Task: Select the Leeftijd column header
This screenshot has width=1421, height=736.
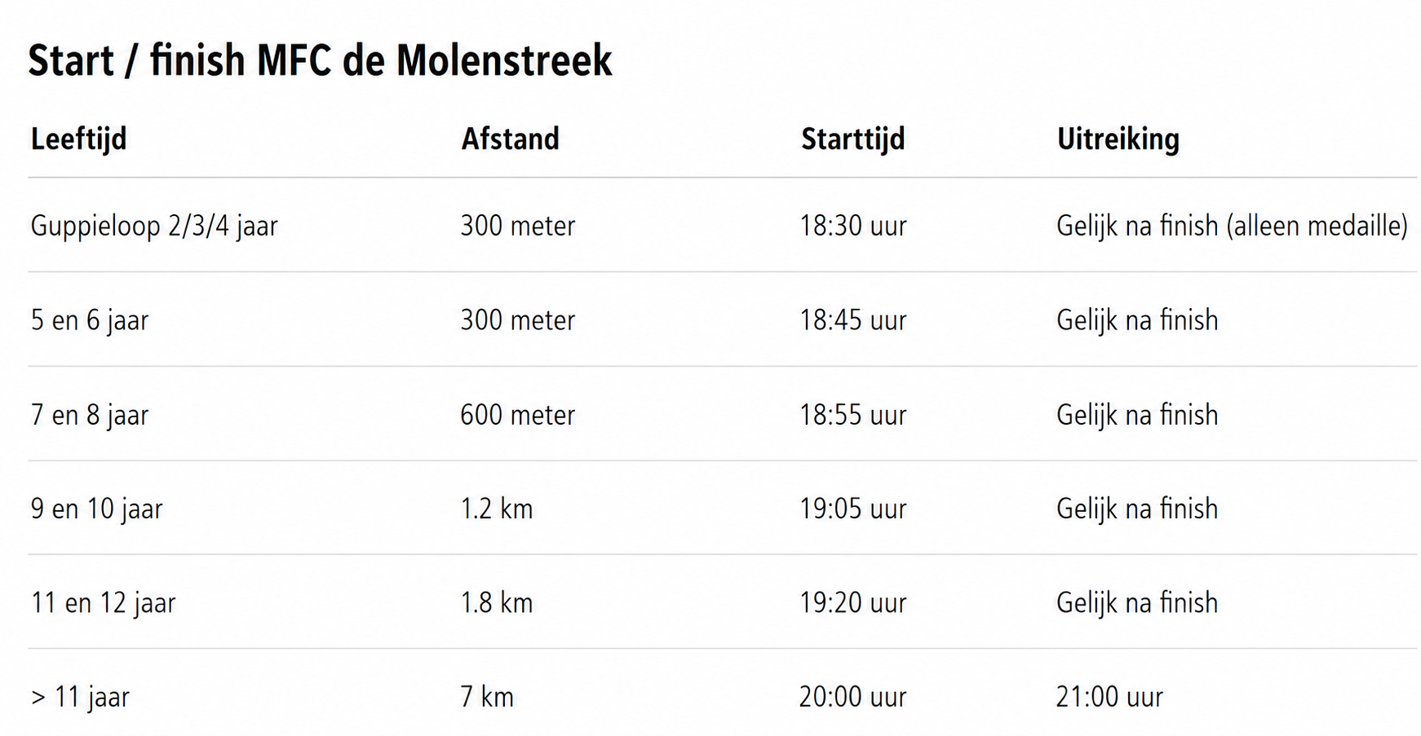Action: pos(79,139)
